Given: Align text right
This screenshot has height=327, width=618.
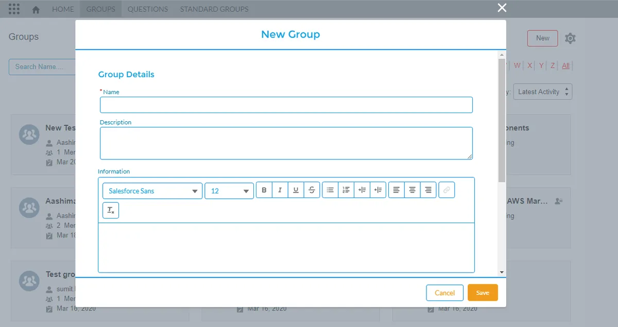Looking at the screenshot, I should point(428,190).
